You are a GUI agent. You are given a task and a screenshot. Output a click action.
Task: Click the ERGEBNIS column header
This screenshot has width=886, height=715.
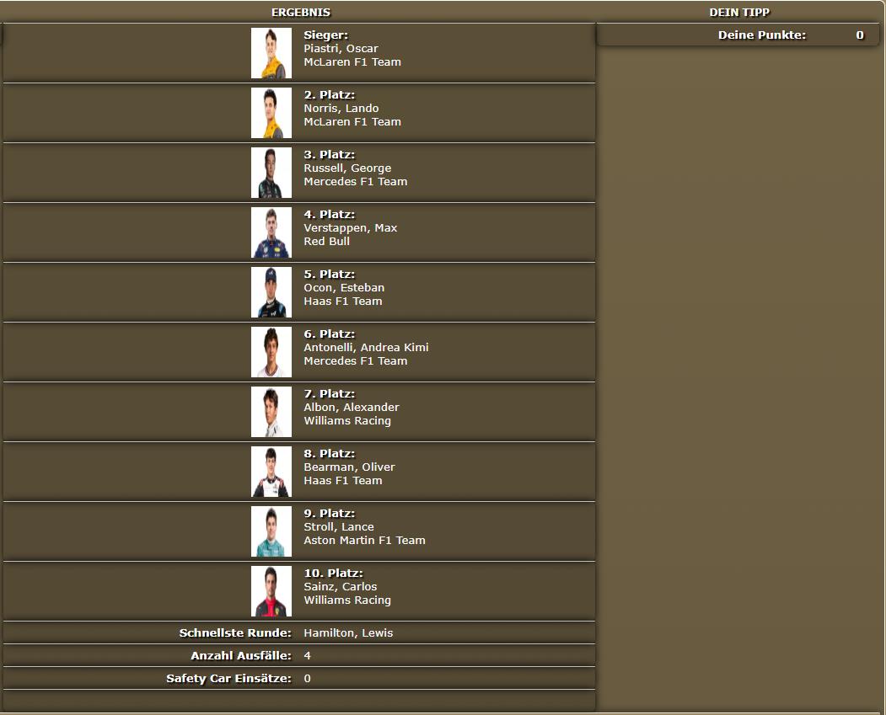[x=300, y=13]
